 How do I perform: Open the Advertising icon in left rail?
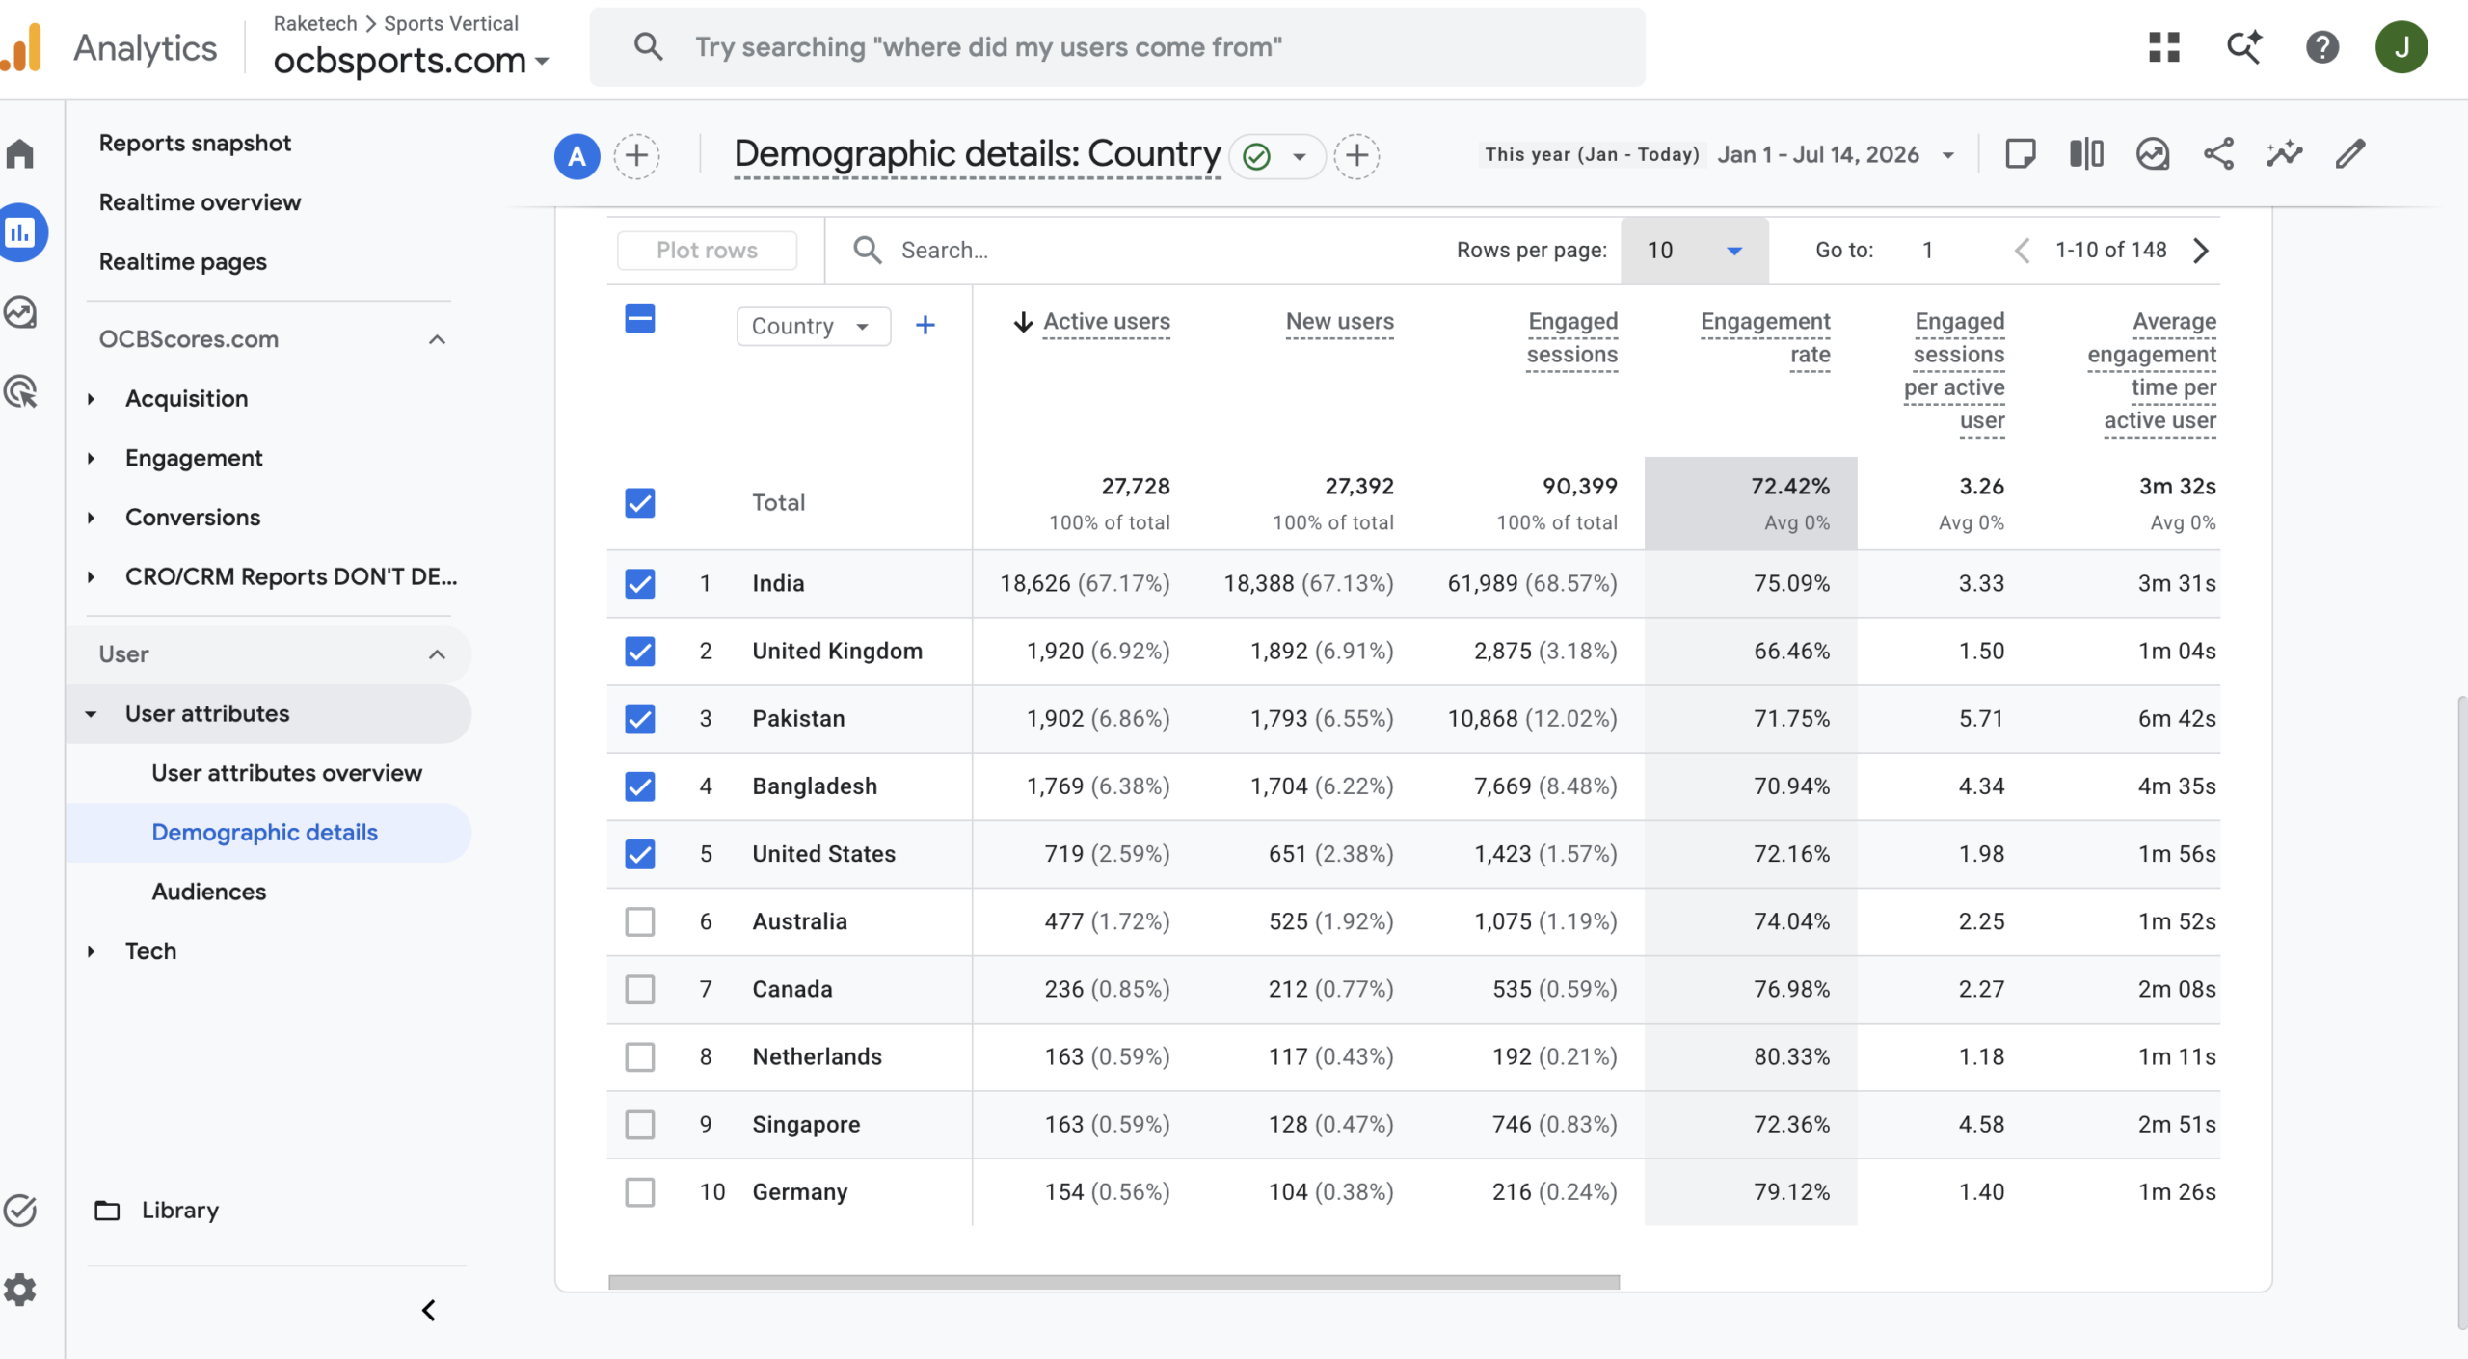pyautogui.click(x=20, y=391)
